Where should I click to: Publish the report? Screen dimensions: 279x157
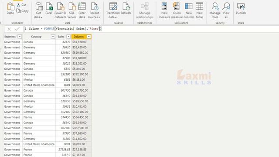(241, 9)
